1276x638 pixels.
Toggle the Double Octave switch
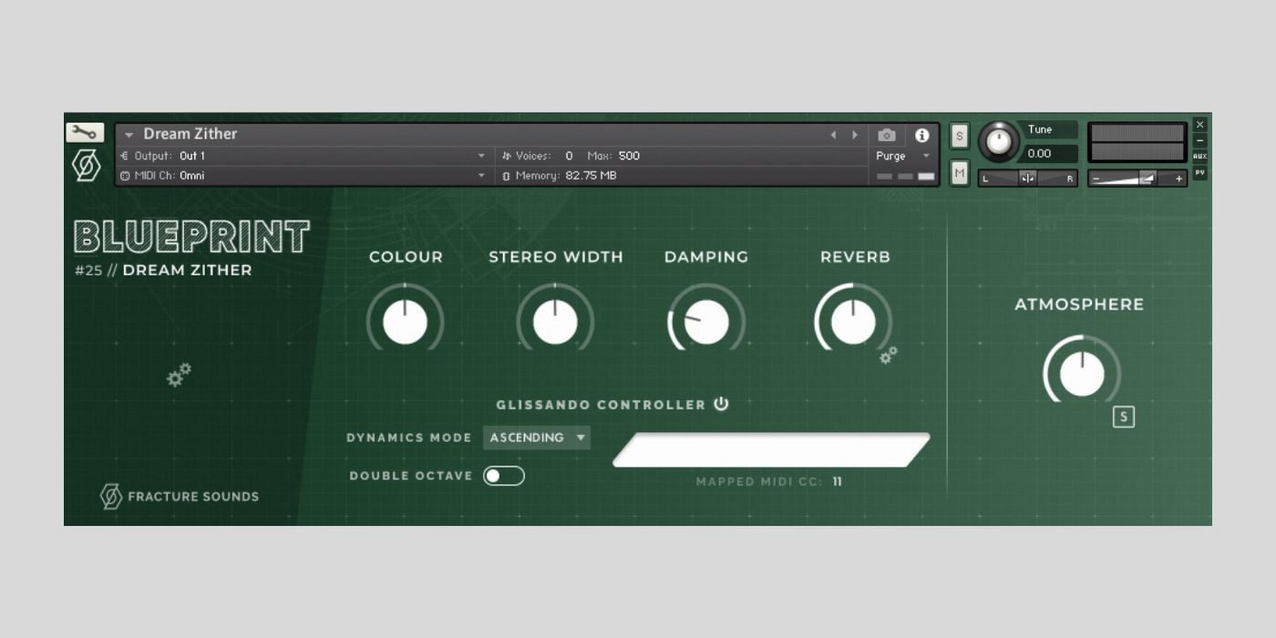(x=503, y=476)
